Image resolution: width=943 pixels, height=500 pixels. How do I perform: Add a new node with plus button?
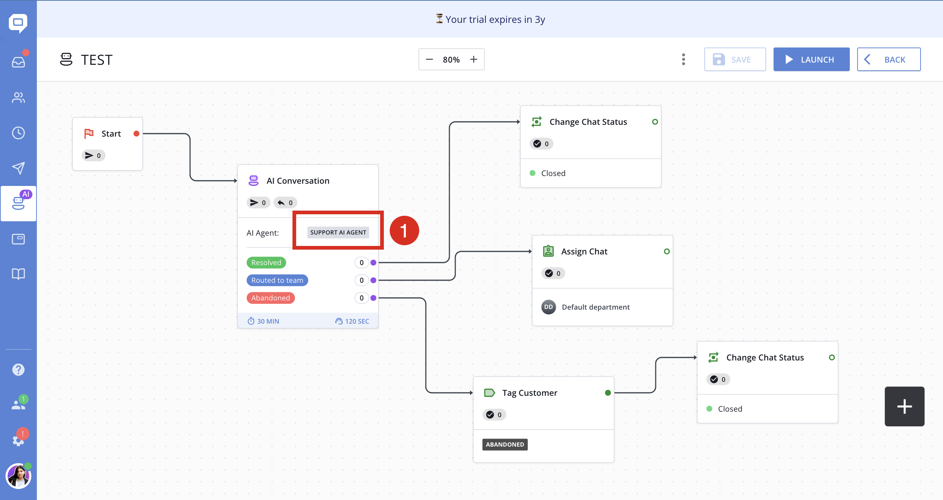click(x=905, y=406)
